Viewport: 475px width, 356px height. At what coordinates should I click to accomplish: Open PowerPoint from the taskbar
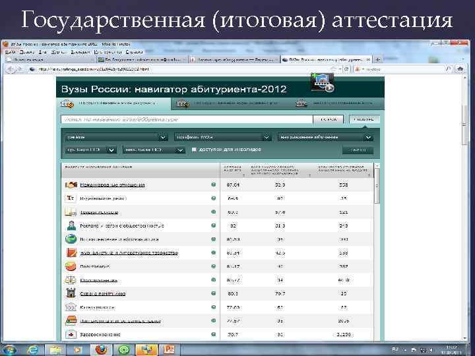click(169, 350)
